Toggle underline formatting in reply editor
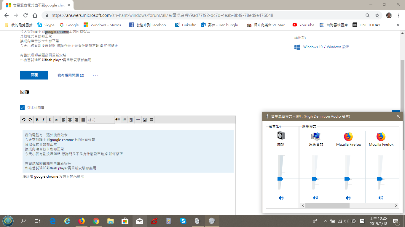Viewport: 405px width, 227px height. coord(50,120)
